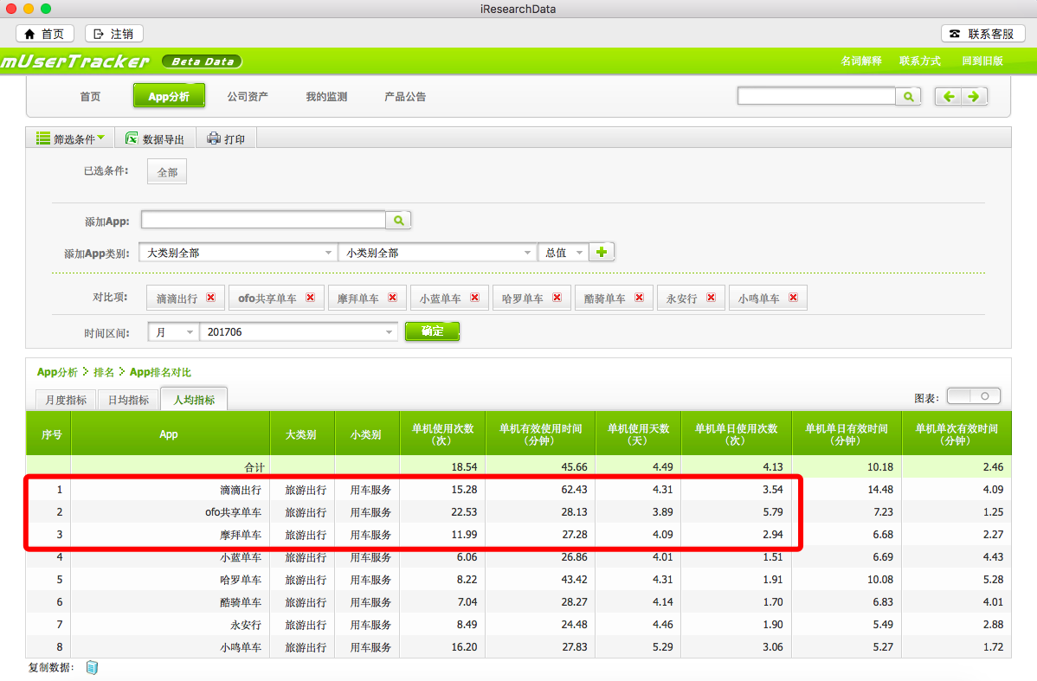1037x681 pixels.
Task: Expand the 筛选条件 filter menu
Action: 70,138
